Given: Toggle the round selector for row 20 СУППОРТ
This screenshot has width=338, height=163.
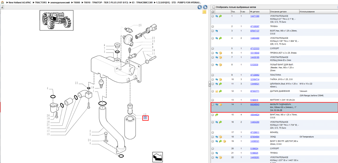Looking at the screenshot, I should pos(213,148).
